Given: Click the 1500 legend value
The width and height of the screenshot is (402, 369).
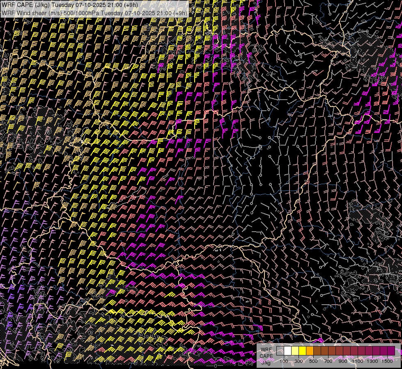Looking at the screenshot, I should coord(387,361).
